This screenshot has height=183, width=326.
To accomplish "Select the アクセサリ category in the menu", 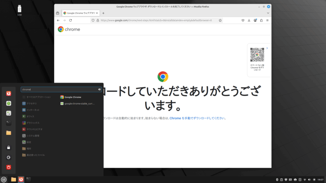I will tap(29, 104).
